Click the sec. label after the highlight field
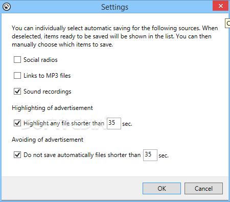 click(x=127, y=124)
